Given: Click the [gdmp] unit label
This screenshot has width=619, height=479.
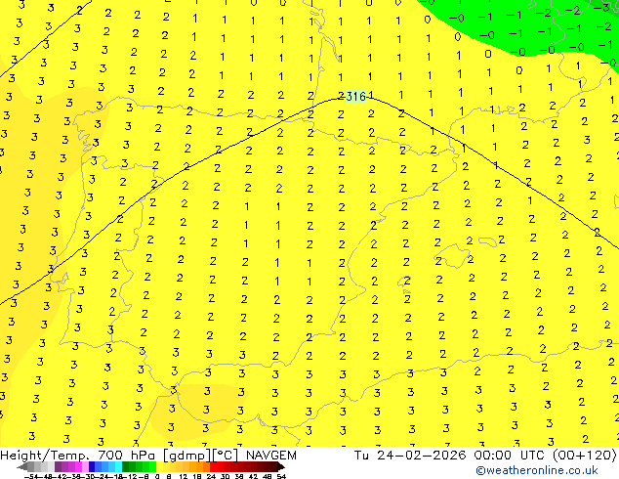Looking at the screenshot, I should pos(186,456).
